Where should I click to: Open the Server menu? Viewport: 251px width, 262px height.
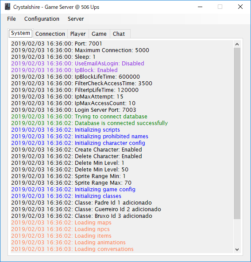click(76, 19)
